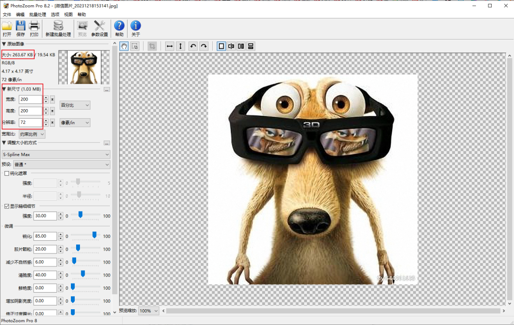Adjust the 显示精细细节 强度 slider

80,215
